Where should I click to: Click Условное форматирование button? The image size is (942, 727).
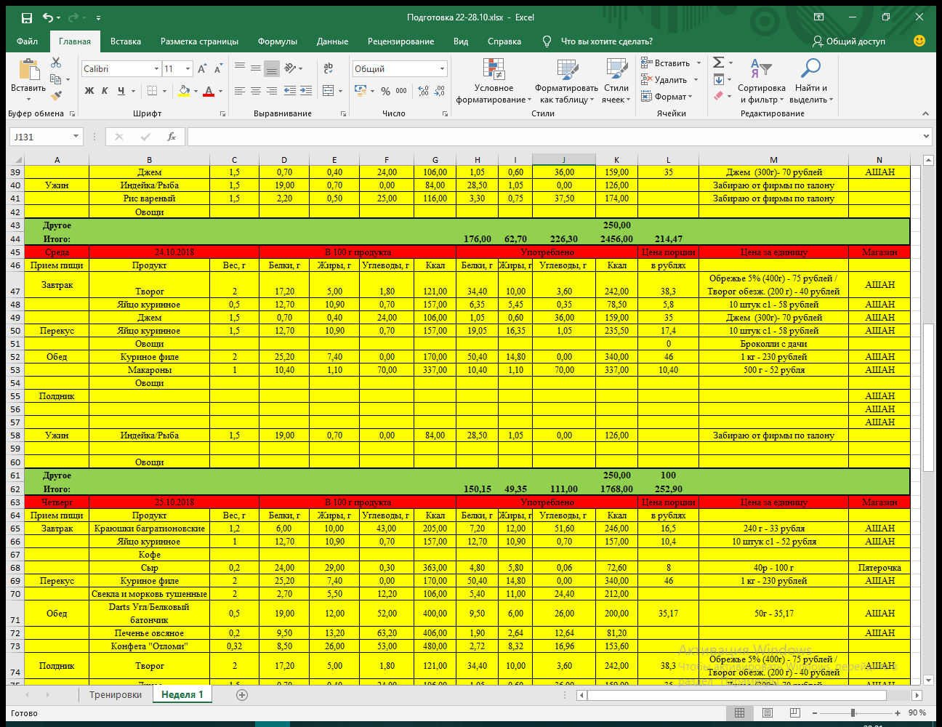click(494, 81)
